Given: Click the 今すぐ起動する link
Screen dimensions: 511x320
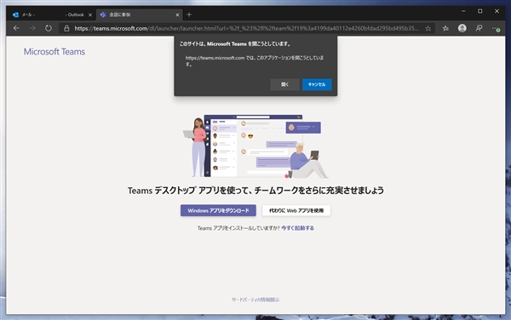Looking at the screenshot, I should [297, 228].
